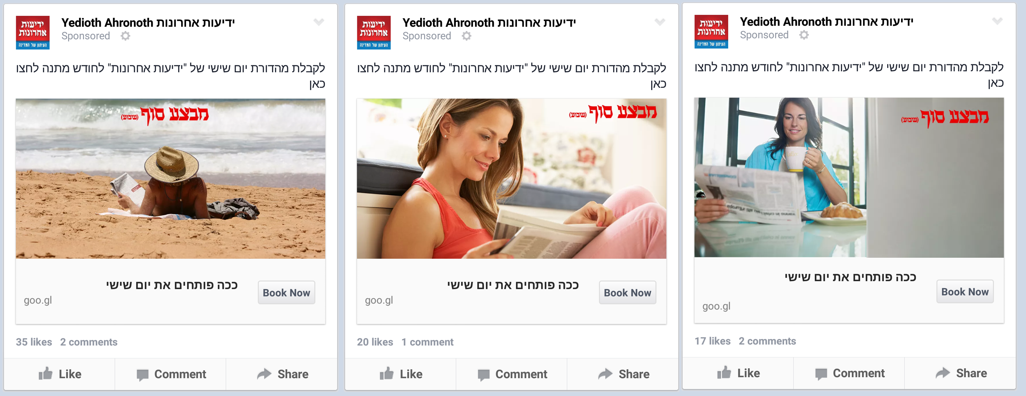Image resolution: width=1026 pixels, height=396 pixels.
Task: Expand the chevron menu on first ad
Action: [x=319, y=22]
